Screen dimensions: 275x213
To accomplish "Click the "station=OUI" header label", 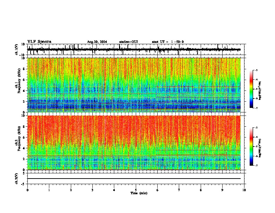I will (128, 42).
